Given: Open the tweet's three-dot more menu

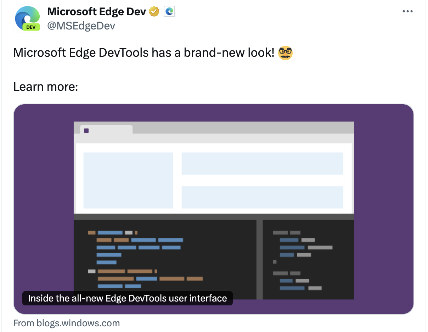Looking at the screenshot, I should [408, 12].
